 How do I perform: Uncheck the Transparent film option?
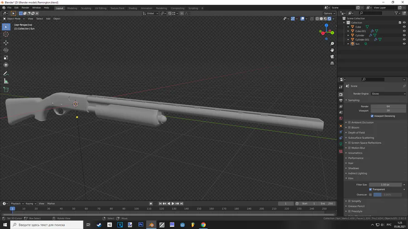coord(370,190)
